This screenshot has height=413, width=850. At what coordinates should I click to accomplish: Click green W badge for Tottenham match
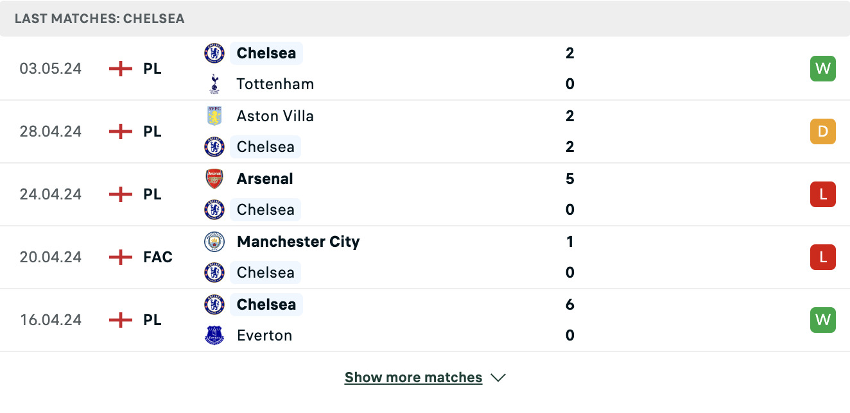pyautogui.click(x=823, y=69)
